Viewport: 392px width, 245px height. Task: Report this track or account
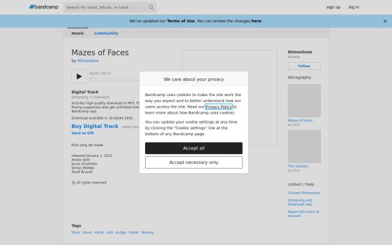[x=304, y=214]
